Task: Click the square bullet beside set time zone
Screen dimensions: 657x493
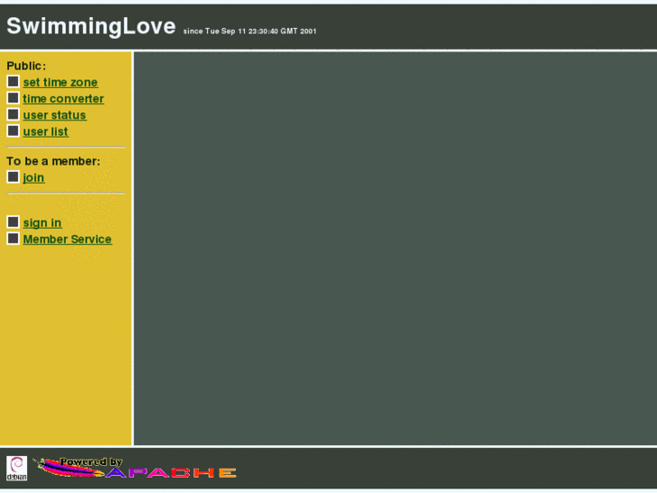Action: pyautogui.click(x=13, y=81)
